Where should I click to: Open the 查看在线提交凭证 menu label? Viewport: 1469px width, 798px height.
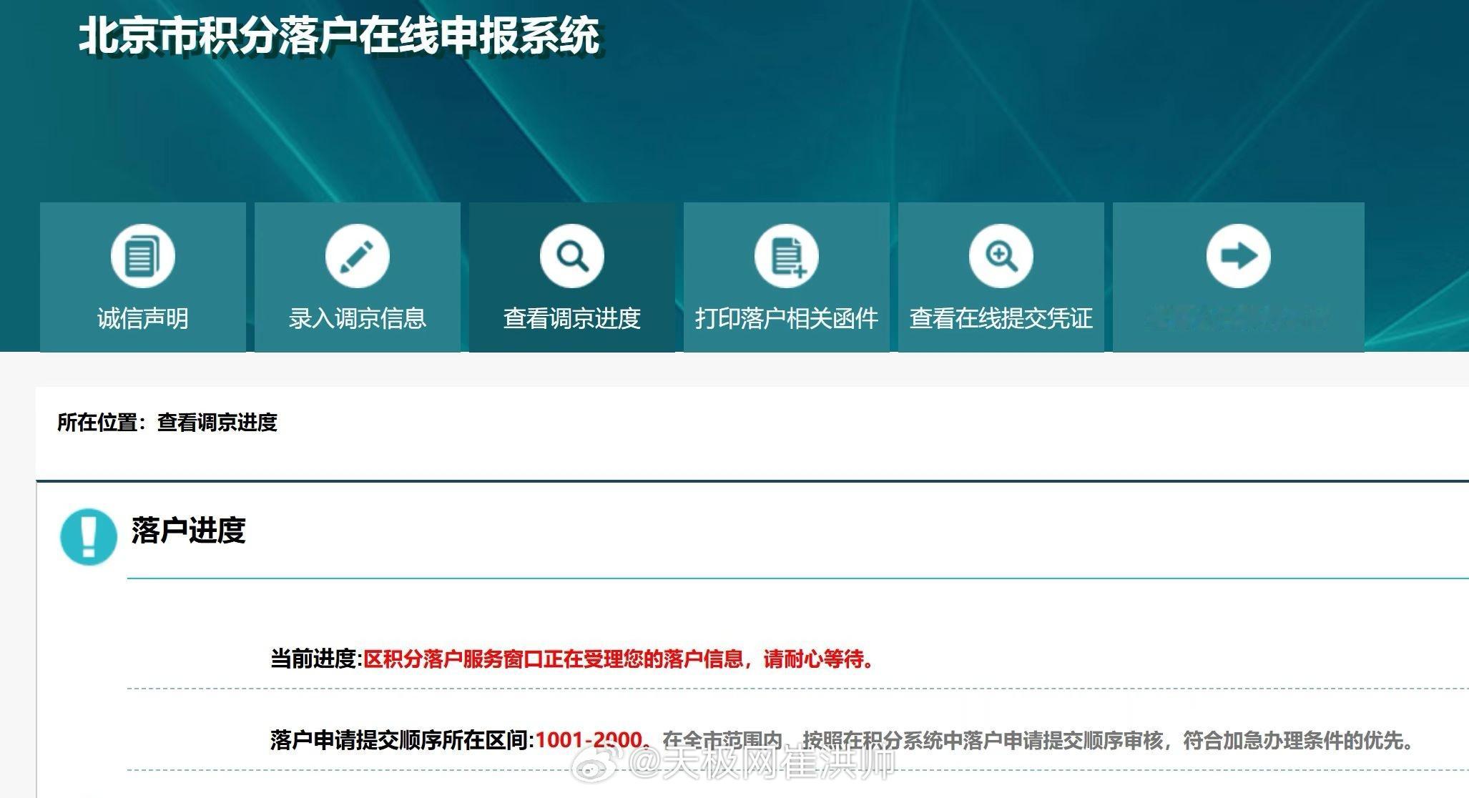(x=1001, y=318)
